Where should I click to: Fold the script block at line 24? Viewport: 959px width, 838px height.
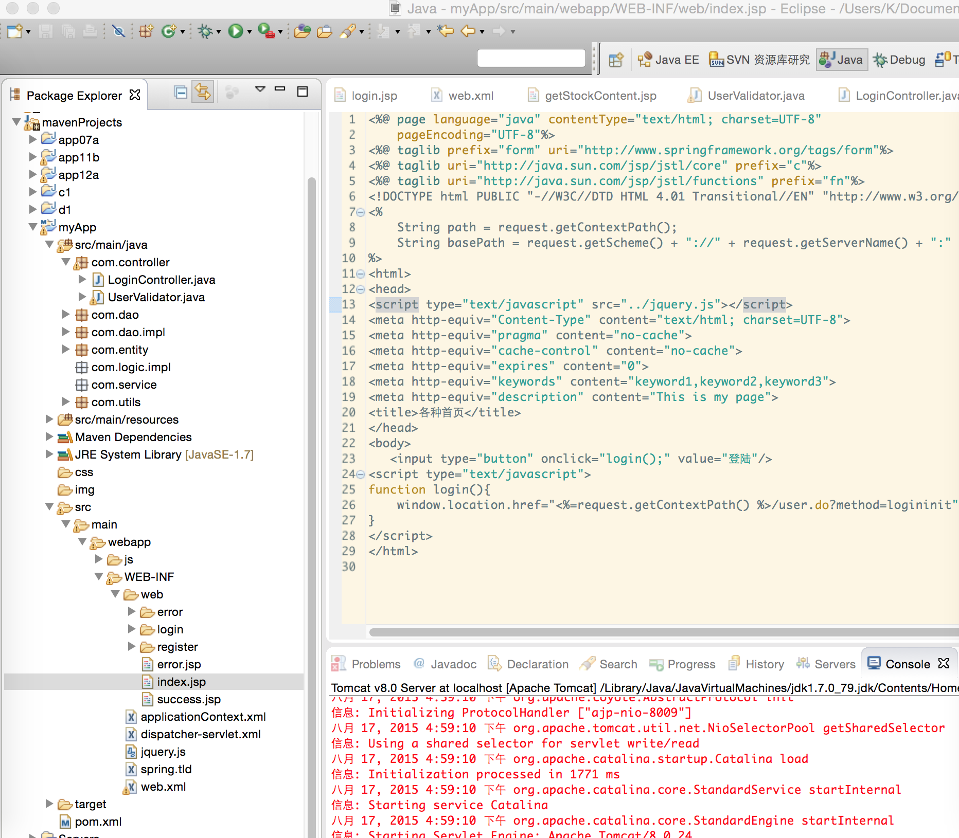coord(361,475)
